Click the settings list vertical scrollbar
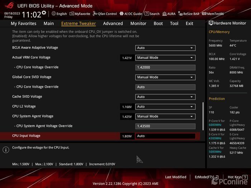The width and height of the screenshot is (251, 188). click(203, 116)
